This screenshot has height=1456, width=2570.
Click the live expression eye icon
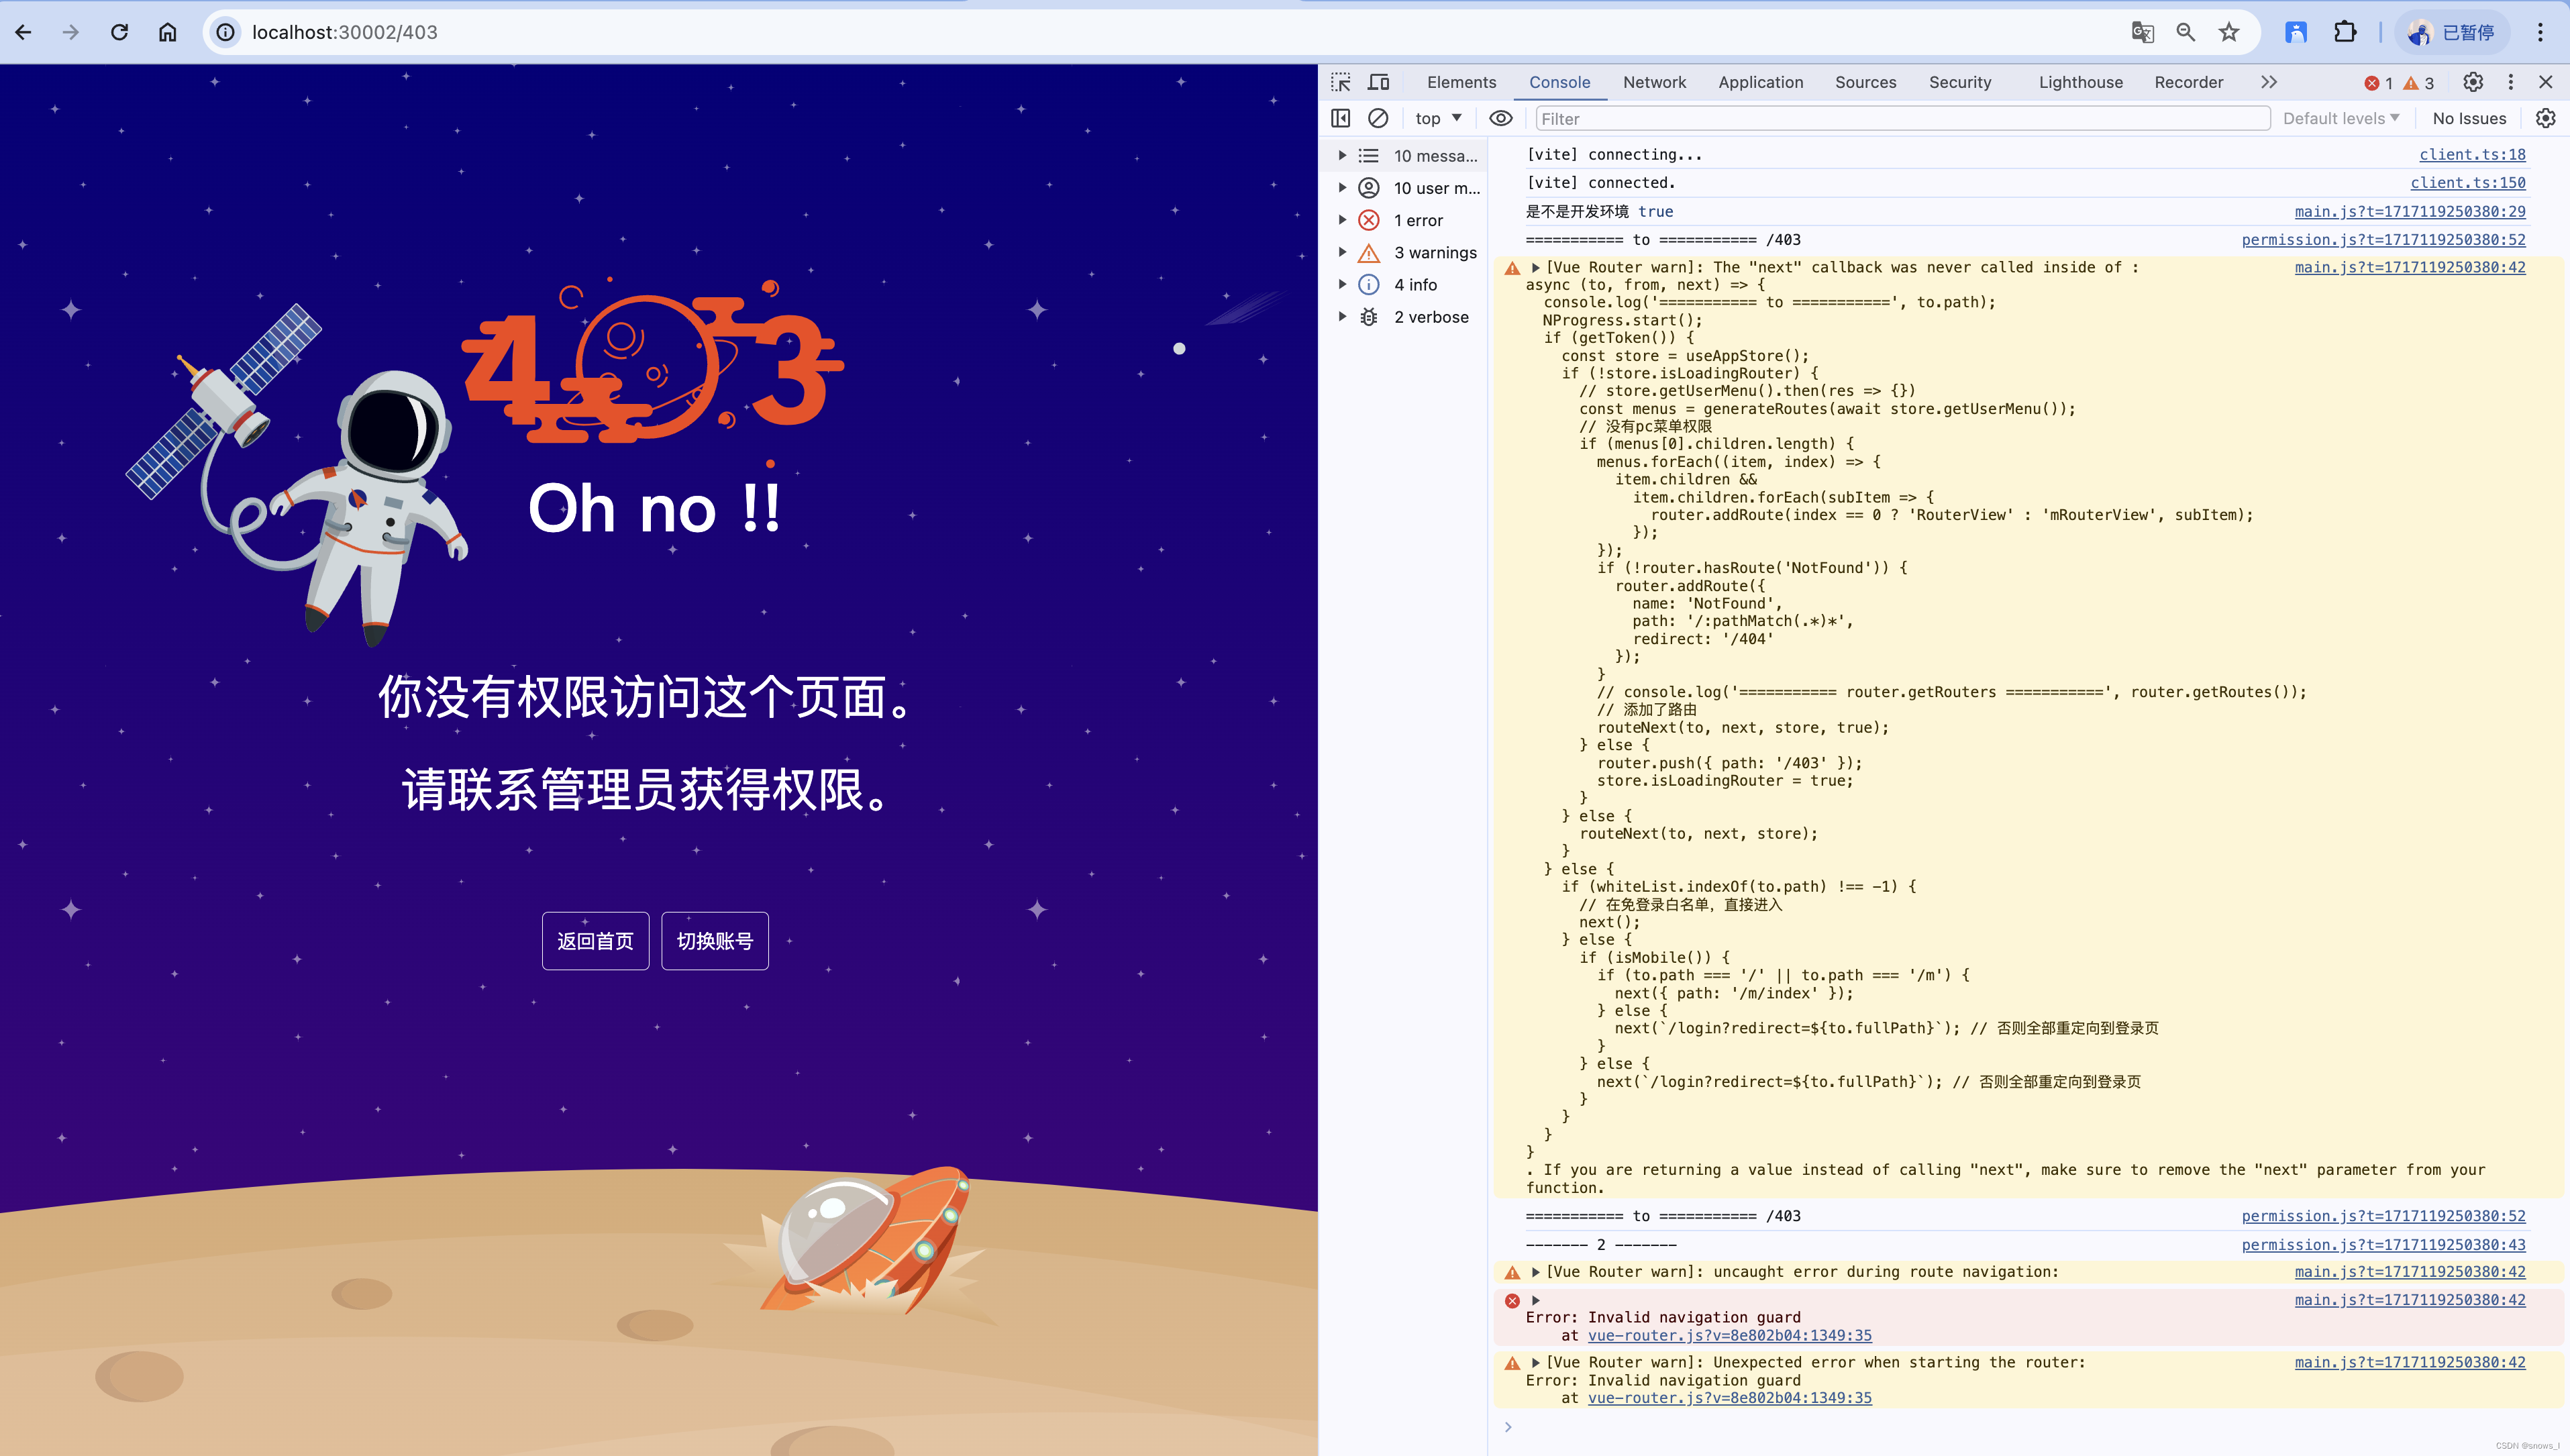tap(1500, 118)
